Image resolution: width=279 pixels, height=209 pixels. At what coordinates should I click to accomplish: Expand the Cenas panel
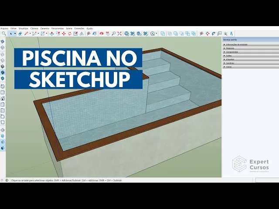(x=251, y=67)
